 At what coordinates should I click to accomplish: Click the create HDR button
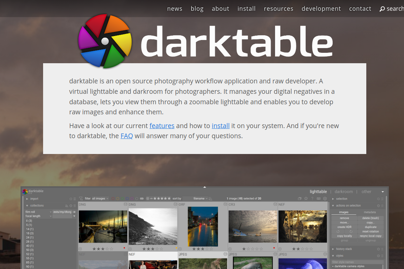pos(344,227)
